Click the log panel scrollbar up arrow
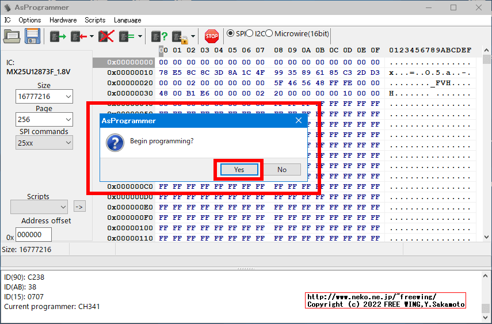 pyautogui.click(x=486, y=276)
